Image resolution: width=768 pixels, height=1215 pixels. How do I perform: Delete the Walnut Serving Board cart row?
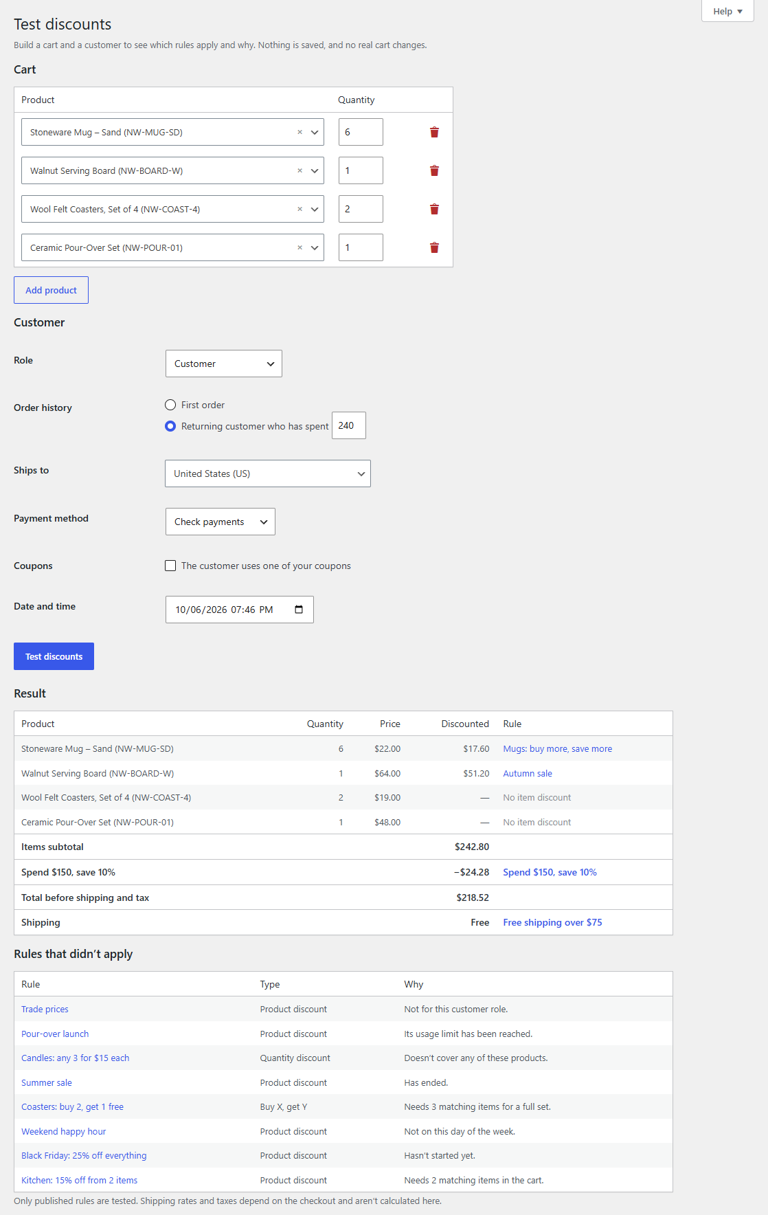(x=434, y=170)
